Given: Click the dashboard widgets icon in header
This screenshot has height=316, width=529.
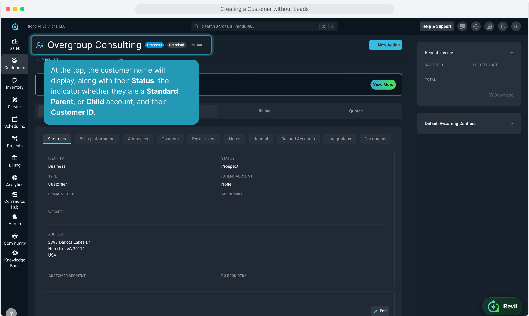Looking at the screenshot, I should [462, 26].
